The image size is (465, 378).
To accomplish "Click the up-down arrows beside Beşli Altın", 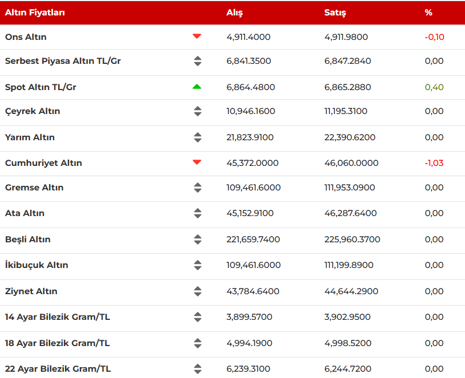I will coord(197,239).
